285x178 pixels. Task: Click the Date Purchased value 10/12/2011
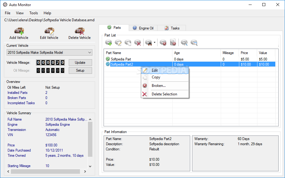click(54, 150)
